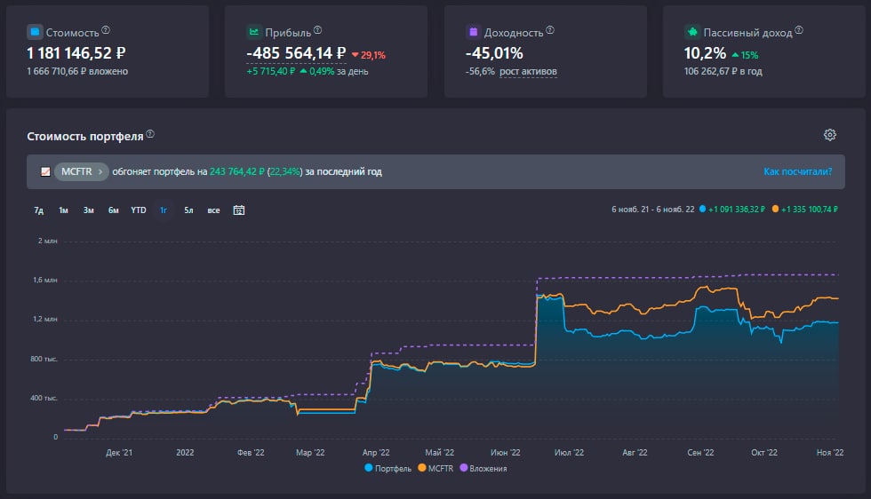Click help icon next to Стоимость
871x499 pixels.
[x=106, y=30]
